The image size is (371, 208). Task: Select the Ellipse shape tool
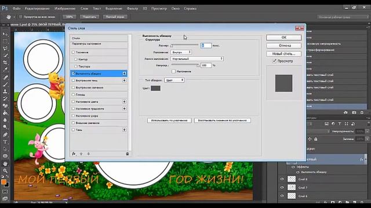click(5, 156)
